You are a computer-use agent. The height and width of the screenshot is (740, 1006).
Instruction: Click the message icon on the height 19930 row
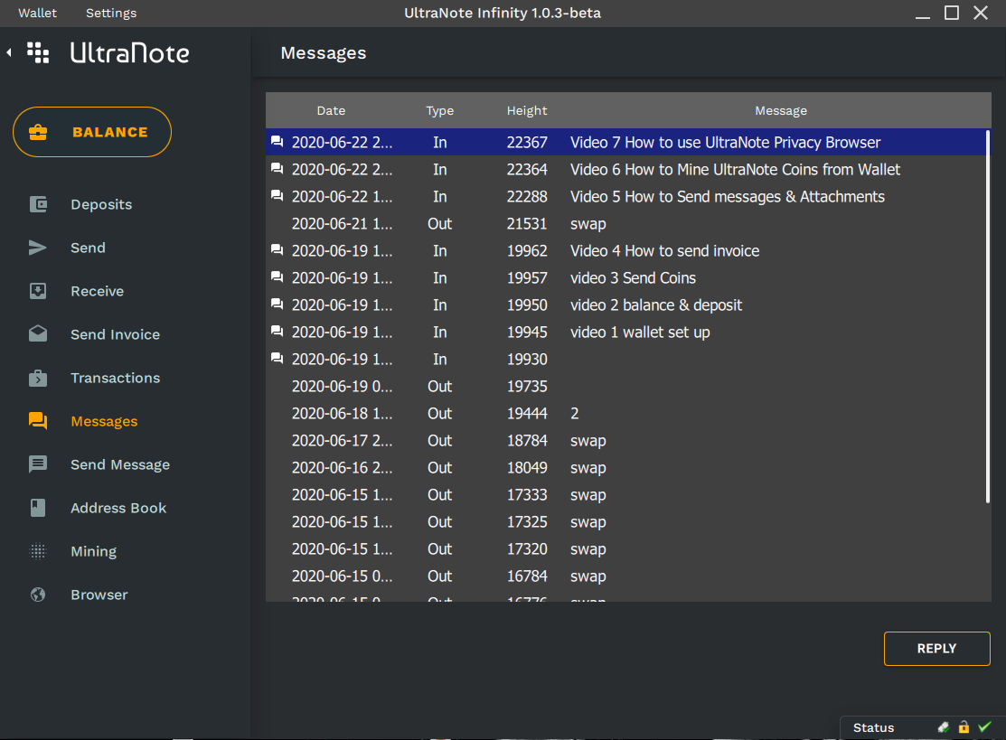[x=277, y=358]
